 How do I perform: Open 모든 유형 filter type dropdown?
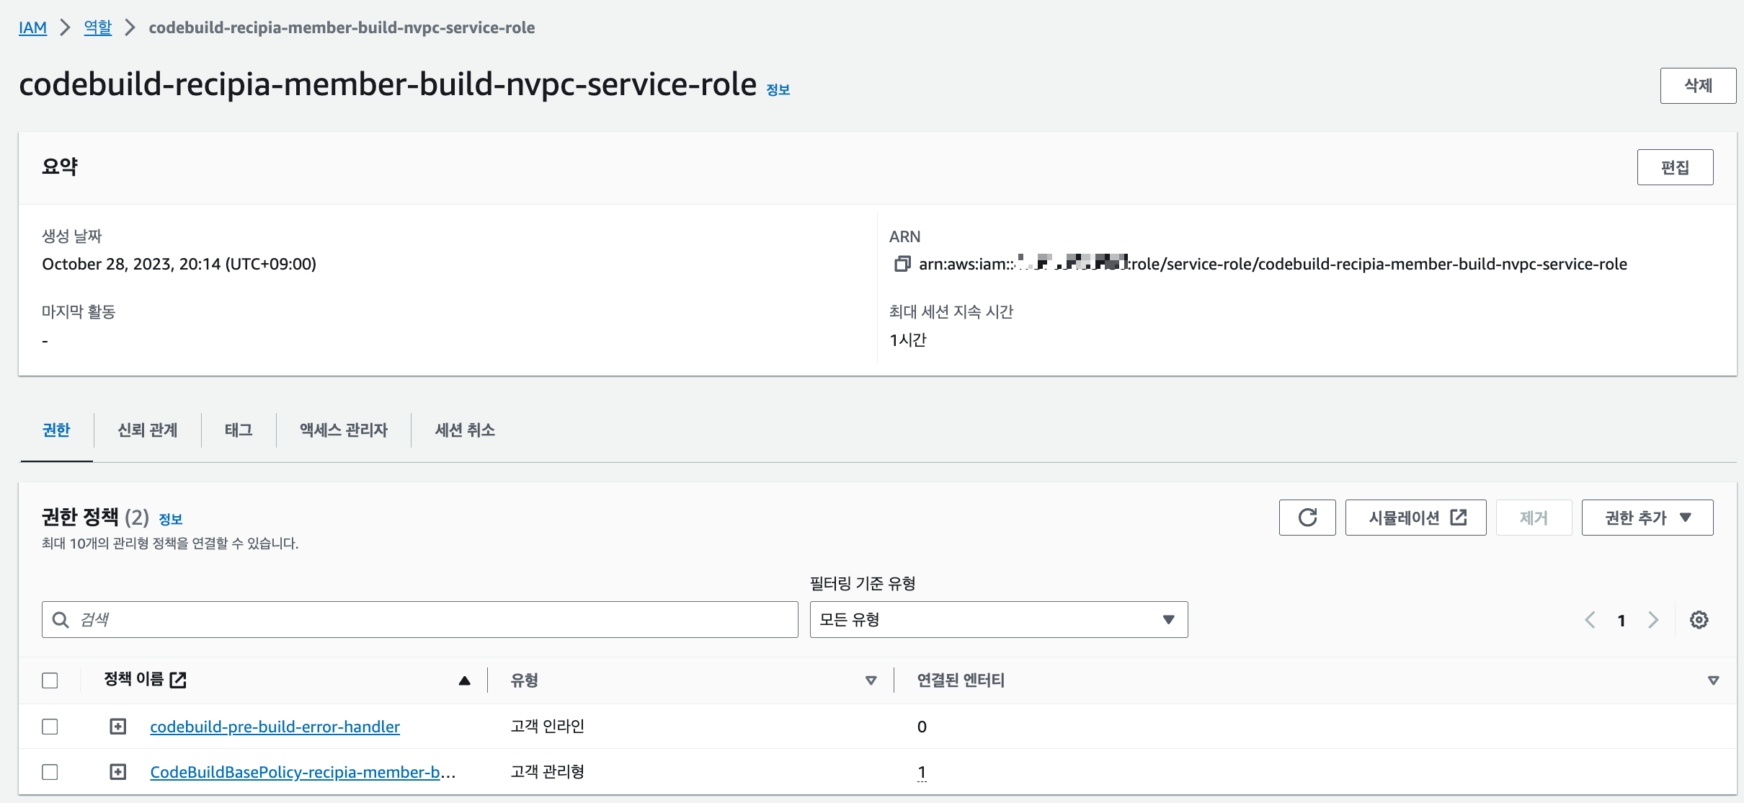click(998, 620)
